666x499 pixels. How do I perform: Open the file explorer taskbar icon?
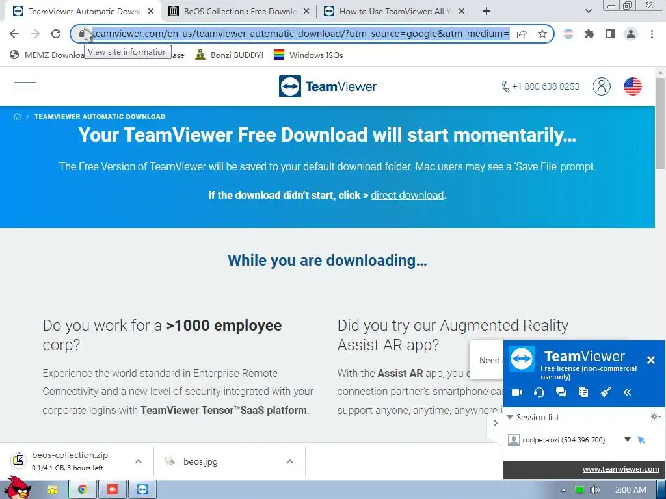(x=52, y=490)
